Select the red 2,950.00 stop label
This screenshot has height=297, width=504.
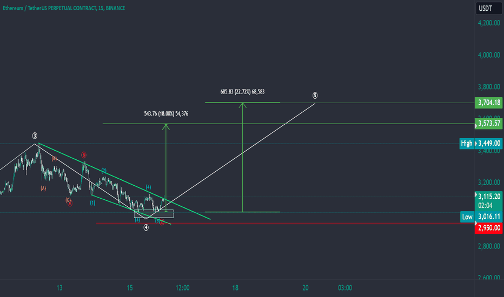click(488, 228)
